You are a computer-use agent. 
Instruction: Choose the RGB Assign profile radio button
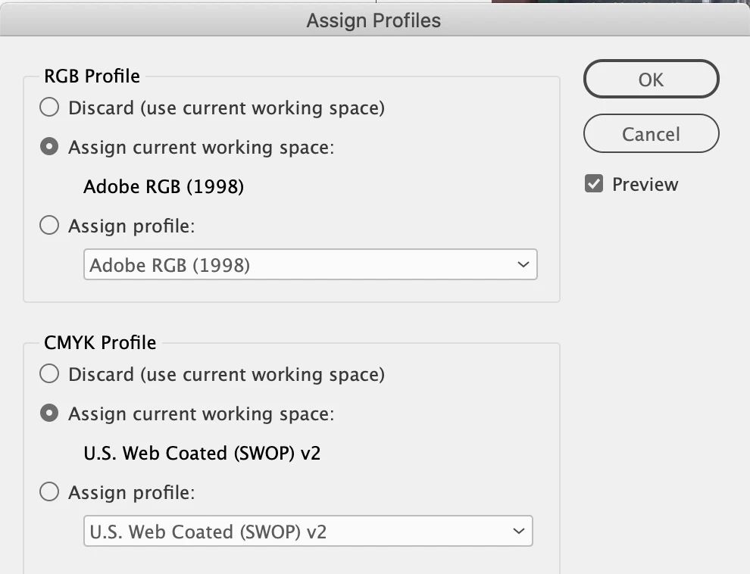49,226
